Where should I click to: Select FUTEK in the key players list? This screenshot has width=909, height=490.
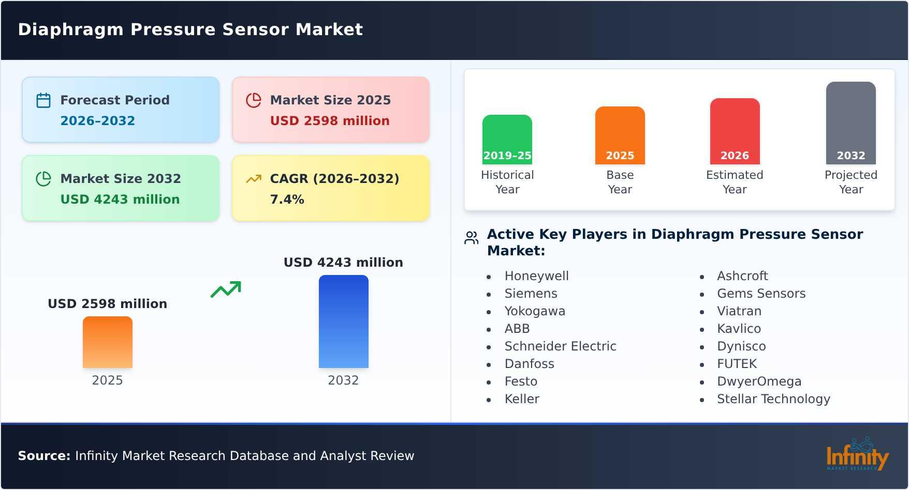(x=737, y=364)
